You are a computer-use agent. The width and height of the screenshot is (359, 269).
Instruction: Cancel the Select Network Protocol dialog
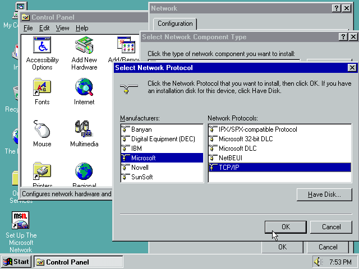pos(331,227)
